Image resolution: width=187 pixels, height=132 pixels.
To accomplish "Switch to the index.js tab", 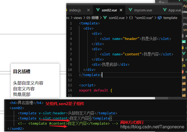I will pos(75,10).
